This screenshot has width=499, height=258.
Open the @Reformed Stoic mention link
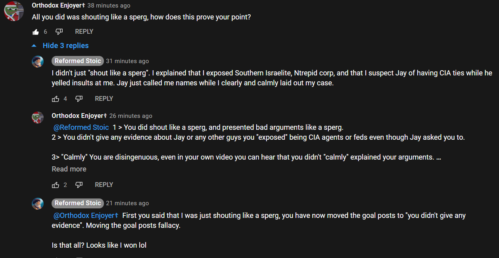81,127
